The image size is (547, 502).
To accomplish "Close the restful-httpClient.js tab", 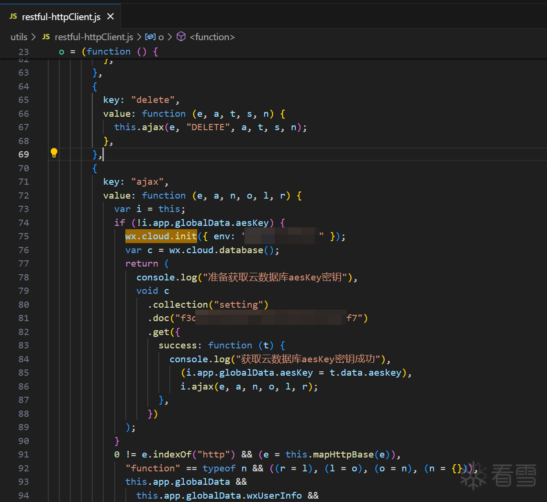I will [111, 17].
